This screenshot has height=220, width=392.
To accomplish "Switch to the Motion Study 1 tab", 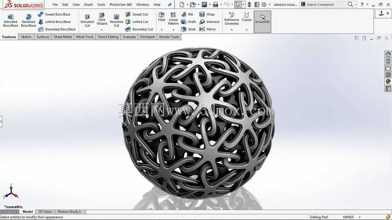I will [x=69, y=212].
